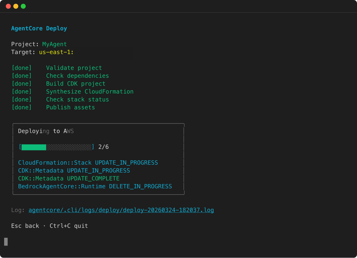Select the MyAgent project name
The image size is (357, 258).
[54, 44]
